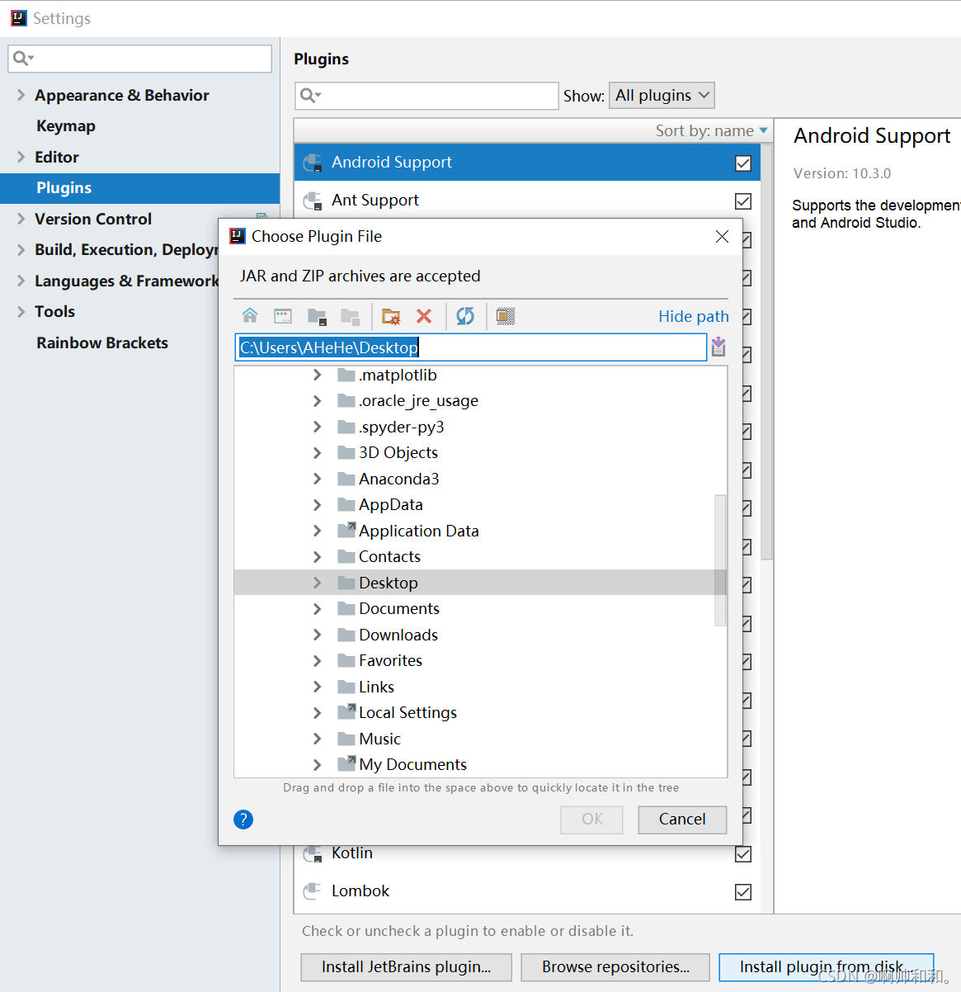Expand the AppData folder chevron

click(318, 504)
